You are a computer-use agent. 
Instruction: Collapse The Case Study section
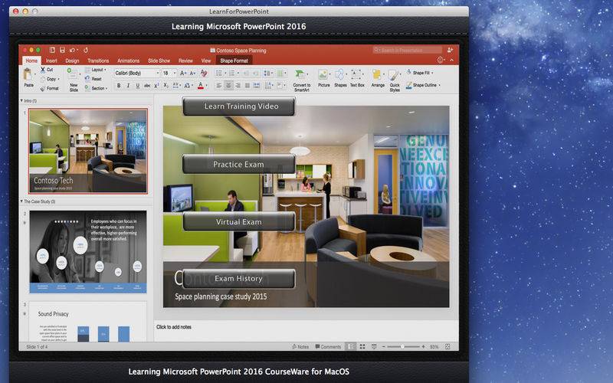pos(21,201)
